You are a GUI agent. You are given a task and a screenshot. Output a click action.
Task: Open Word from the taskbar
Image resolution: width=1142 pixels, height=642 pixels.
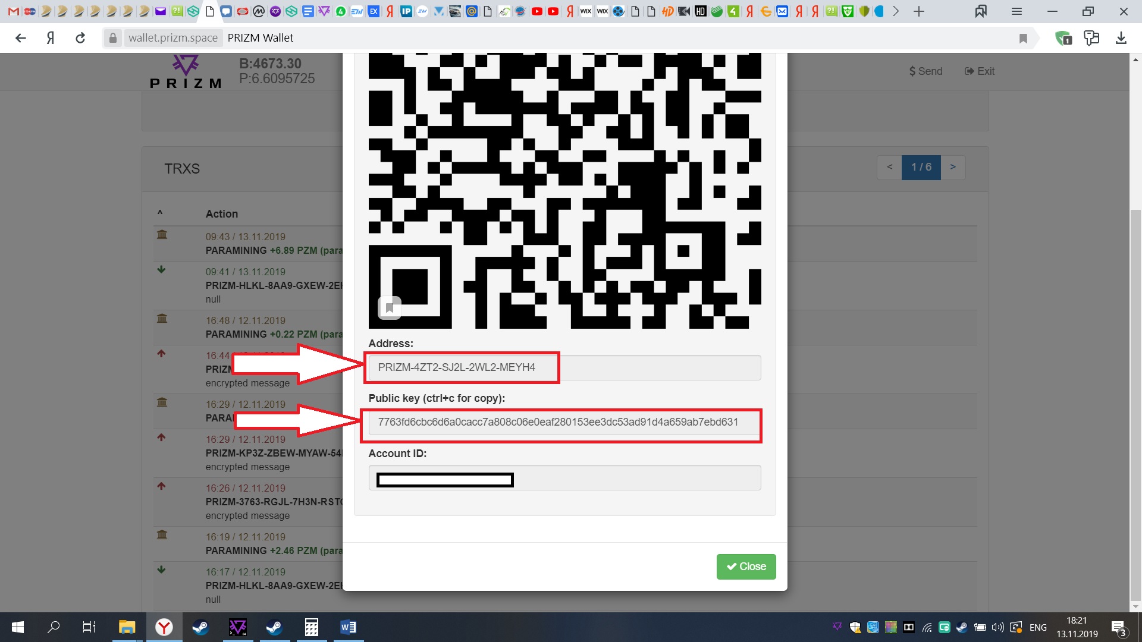pyautogui.click(x=348, y=627)
